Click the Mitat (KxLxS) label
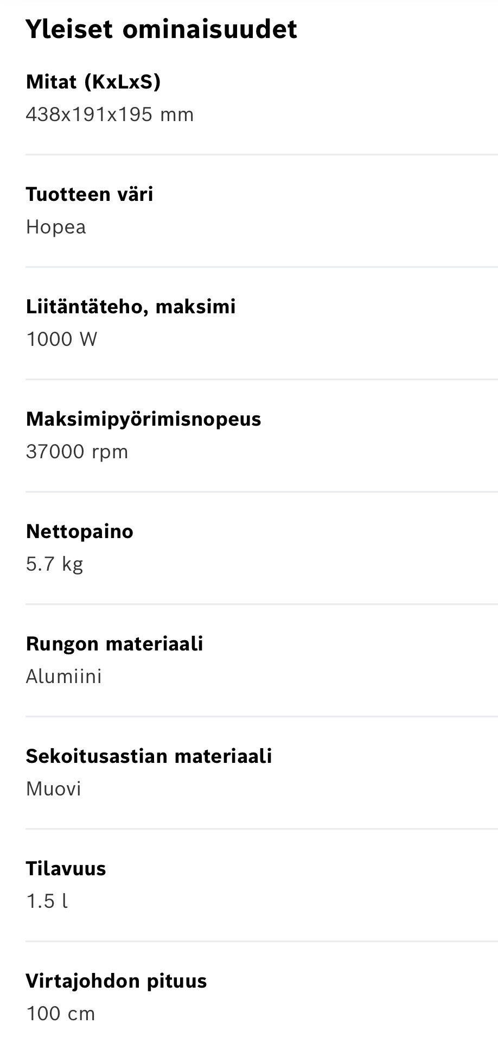Viewport: 498px width, 1049px height. (x=93, y=82)
